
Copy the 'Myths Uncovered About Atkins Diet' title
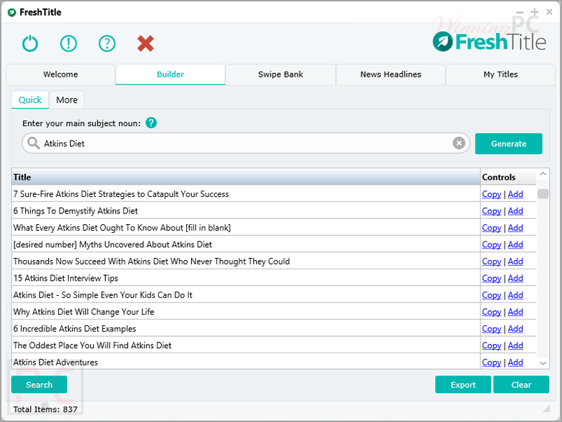pos(491,245)
